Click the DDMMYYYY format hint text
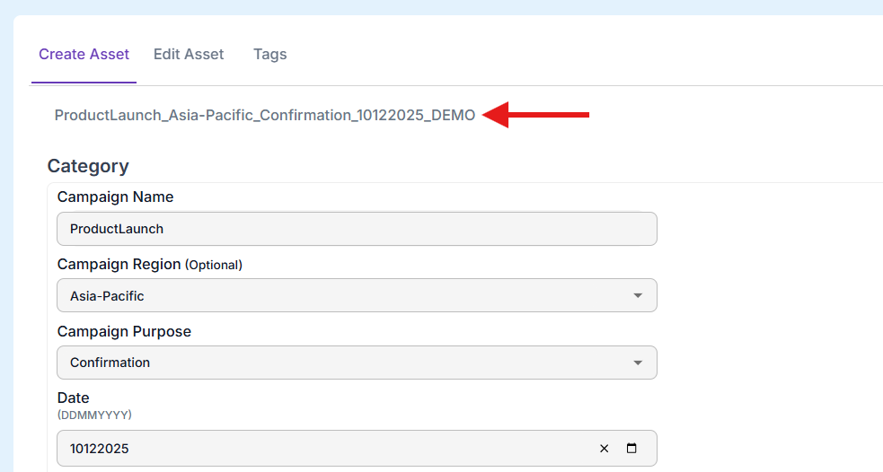Viewport: 883px width, 472px height. [94, 415]
